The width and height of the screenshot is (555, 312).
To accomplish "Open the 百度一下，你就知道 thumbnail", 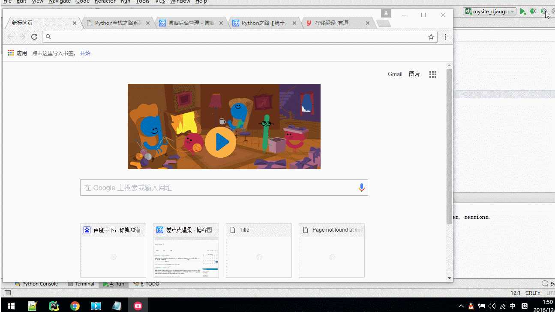I will coord(113,250).
